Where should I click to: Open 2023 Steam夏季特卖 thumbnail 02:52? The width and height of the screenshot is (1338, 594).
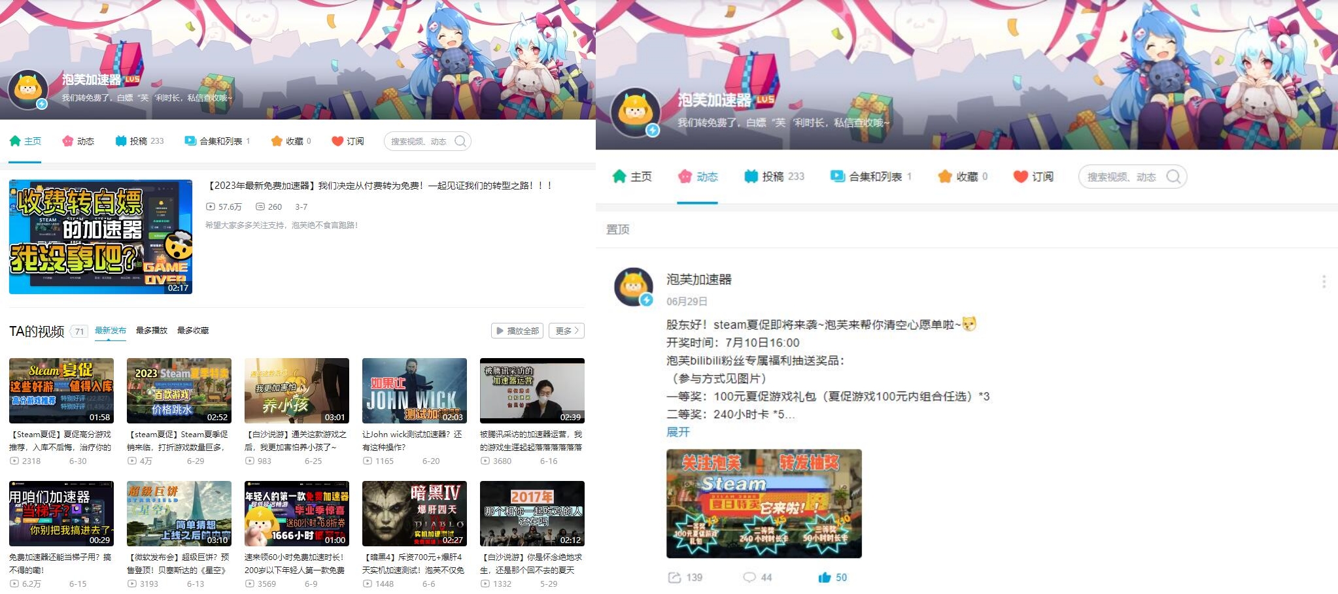click(x=179, y=391)
